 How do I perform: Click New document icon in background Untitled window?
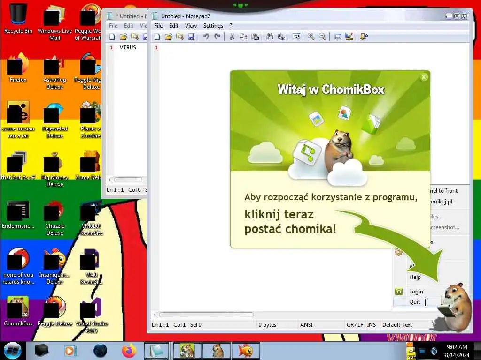(x=112, y=37)
